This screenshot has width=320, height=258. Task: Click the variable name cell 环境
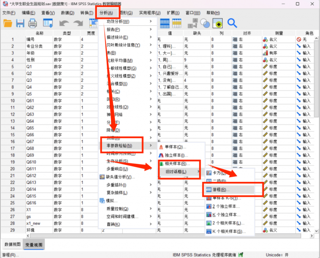[39, 230]
